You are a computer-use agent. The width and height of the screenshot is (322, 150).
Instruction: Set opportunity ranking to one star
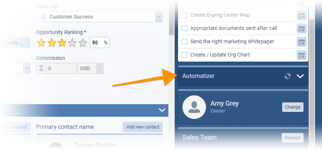41,42
